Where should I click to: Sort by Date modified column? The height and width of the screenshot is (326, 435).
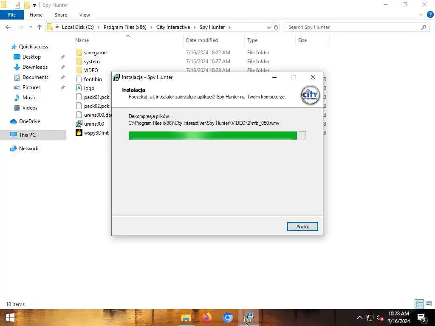(202, 40)
